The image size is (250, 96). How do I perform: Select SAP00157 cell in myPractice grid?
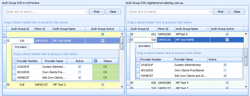[43, 85]
